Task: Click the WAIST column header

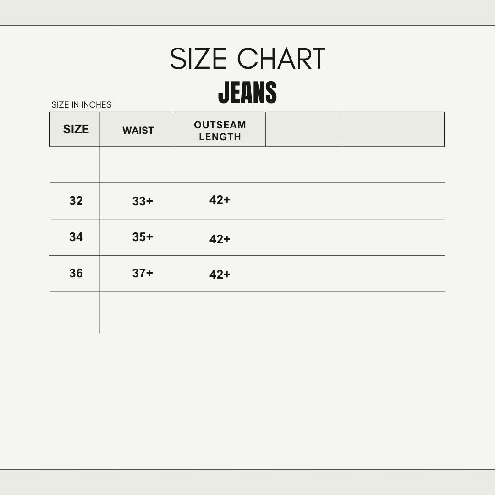Action: (x=138, y=130)
